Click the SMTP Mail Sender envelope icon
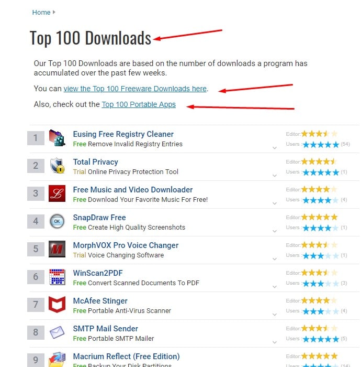Viewport: 361px width, 367px height. coord(57,333)
